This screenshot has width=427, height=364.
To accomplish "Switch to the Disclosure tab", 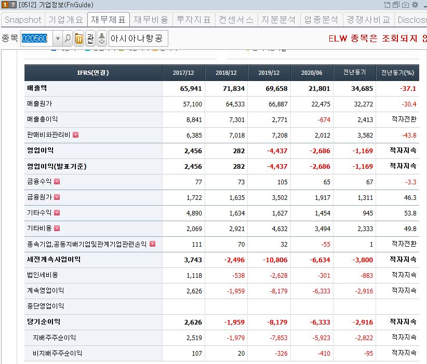I will (x=410, y=20).
